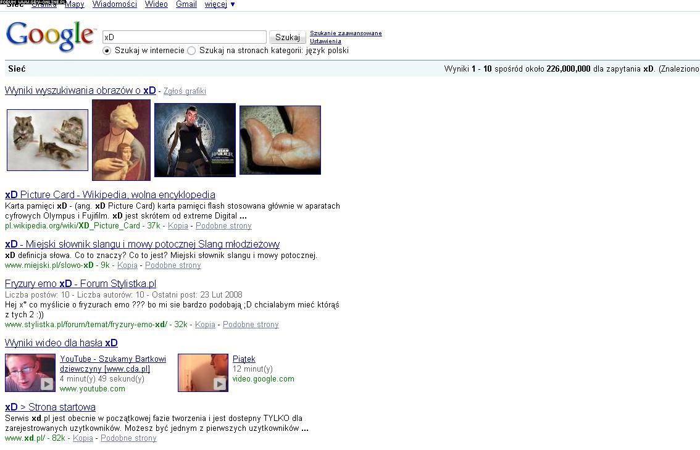The height and width of the screenshot is (450, 700).
Task: Click the Google logo
Action: (51, 36)
